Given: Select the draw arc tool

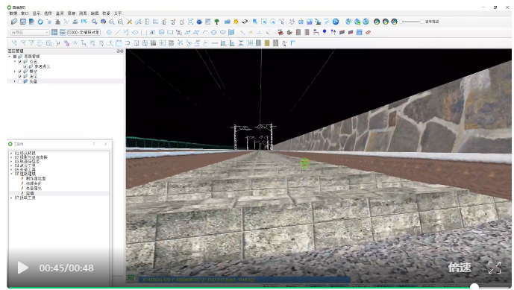Looking at the screenshot, I should click(205, 33).
